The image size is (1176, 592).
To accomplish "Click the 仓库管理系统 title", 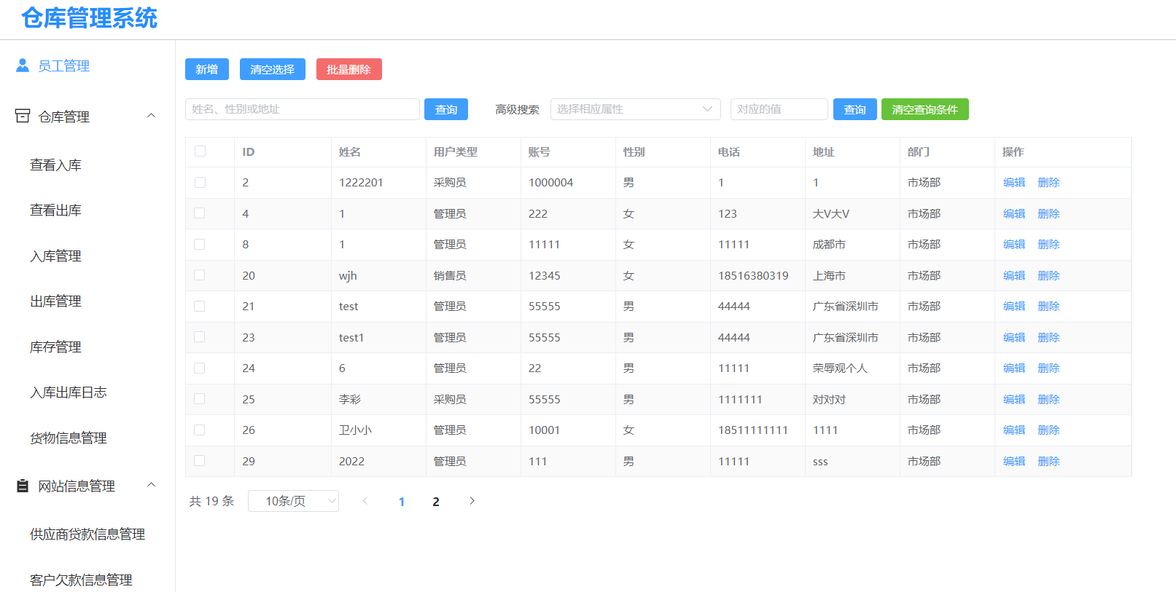I will tap(89, 17).
